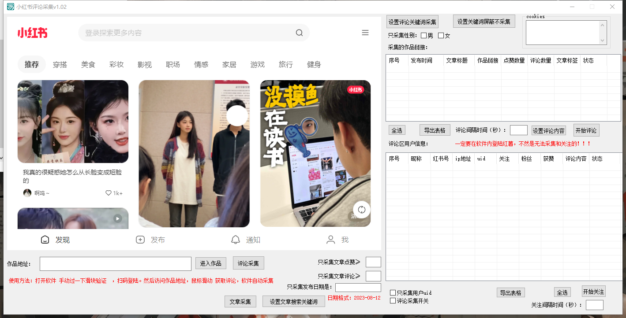The height and width of the screenshot is (318, 626).
Task: Check the 男 gender checkbox
Action: pos(424,36)
